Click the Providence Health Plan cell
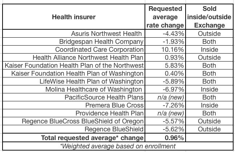The height and width of the screenshot is (152, 235). 109,113
